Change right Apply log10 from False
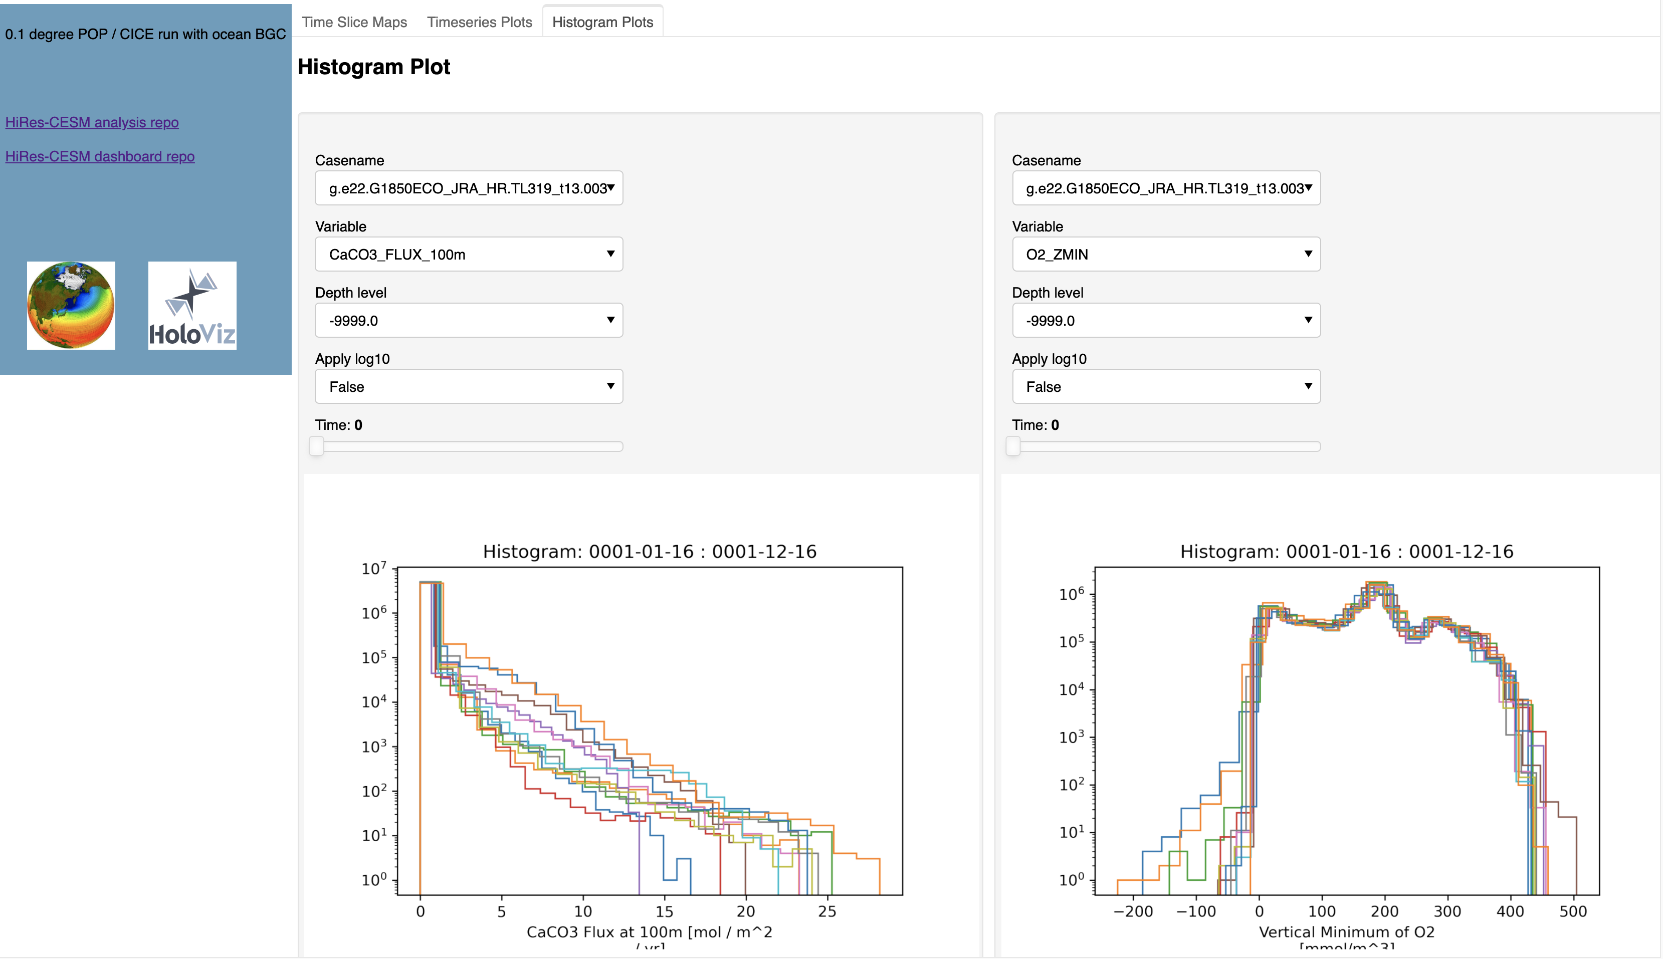The image size is (1663, 959). click(x=1165, y=387)
